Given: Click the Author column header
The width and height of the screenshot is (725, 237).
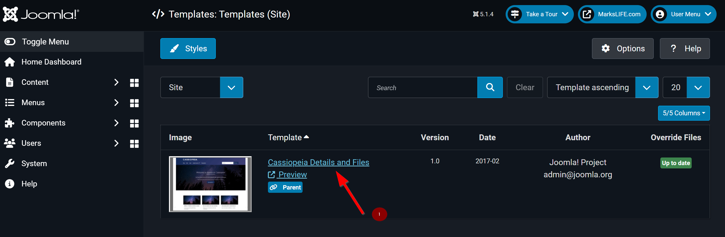Looking at the screenshot, I should pyautogui.click(x=578, y=137).
